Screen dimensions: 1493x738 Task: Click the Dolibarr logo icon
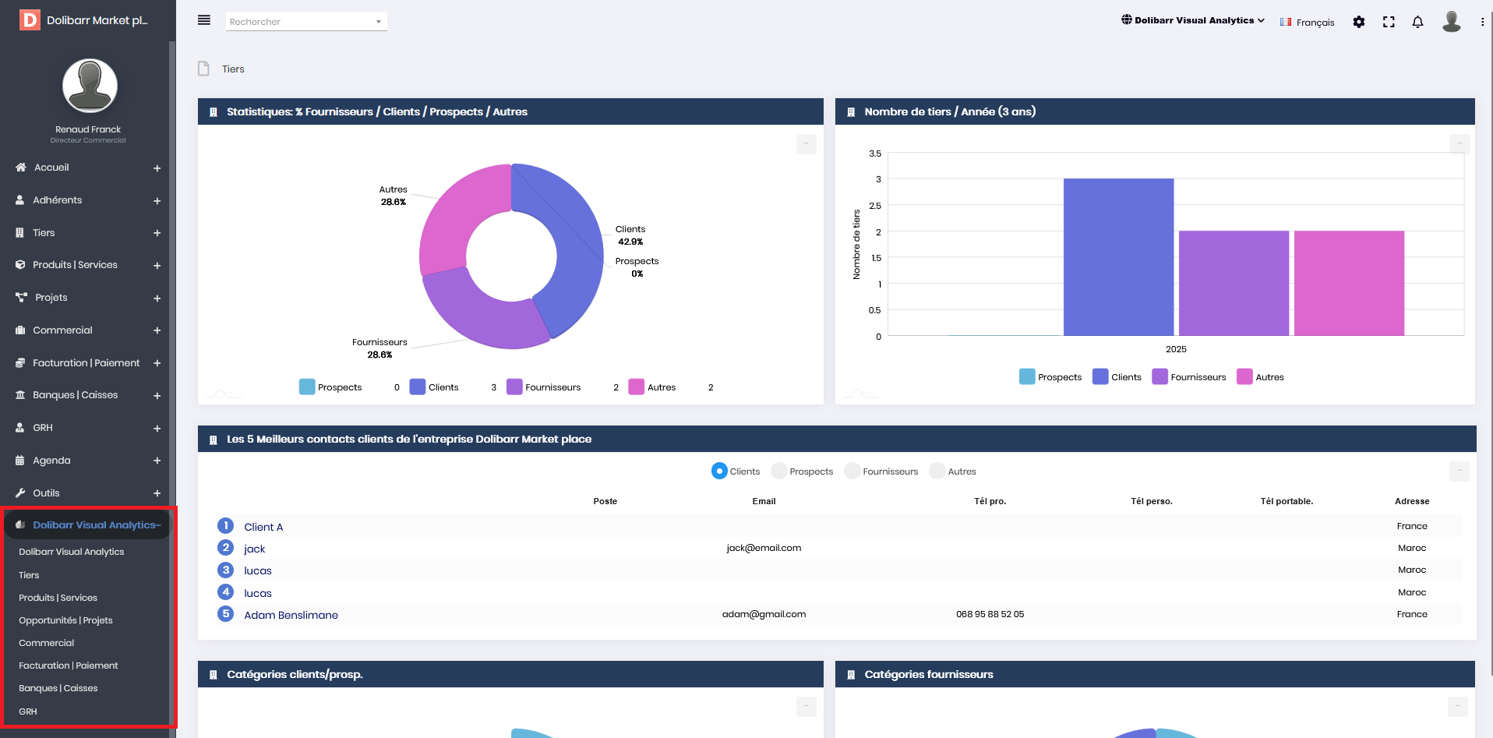pyautogui.click(x=30, y=20)
